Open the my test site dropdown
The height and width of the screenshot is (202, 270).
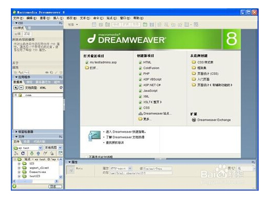pyautogui.click(x=28, y=148)
